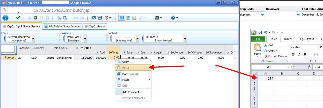Toggle Bold in Excel Font group
Viewport: 323px width, 108px height.
click(x=293, y=54)
